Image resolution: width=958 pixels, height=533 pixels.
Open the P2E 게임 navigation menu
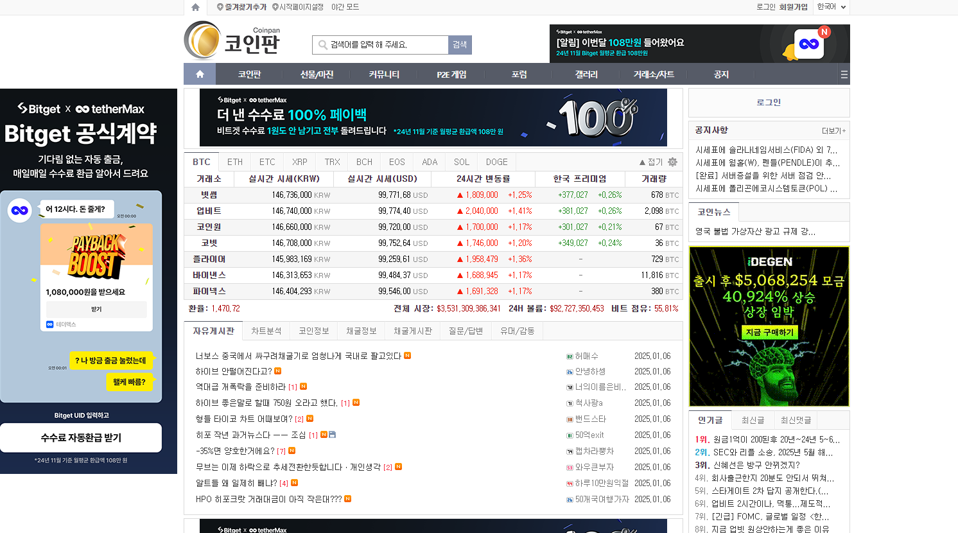pyautogui.click(x=451, y=74)
